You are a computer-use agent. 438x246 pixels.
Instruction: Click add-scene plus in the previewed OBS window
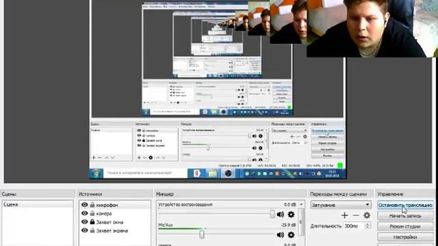94,158
